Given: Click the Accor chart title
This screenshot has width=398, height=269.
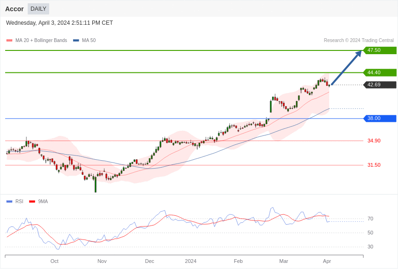Looking at the screenshot, I should pyautogui.click(x=15, y=9).
